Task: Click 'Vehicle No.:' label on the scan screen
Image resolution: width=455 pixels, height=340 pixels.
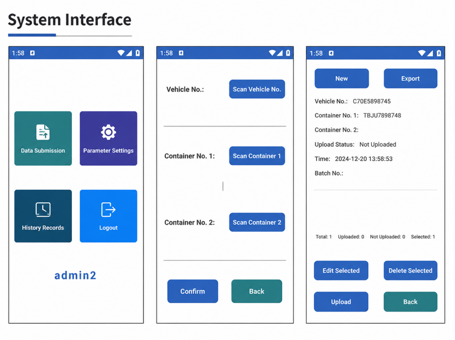Action: (185, 89)
